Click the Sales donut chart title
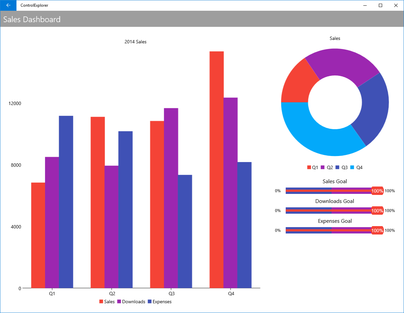Screen dimensions: 404x313 click(335, 39)
